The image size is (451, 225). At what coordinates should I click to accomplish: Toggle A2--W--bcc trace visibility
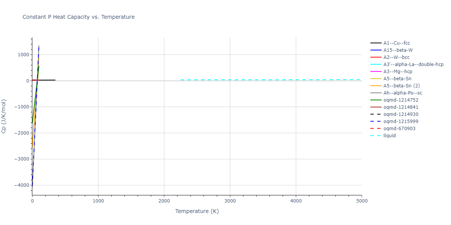click(x=396, y=57)
